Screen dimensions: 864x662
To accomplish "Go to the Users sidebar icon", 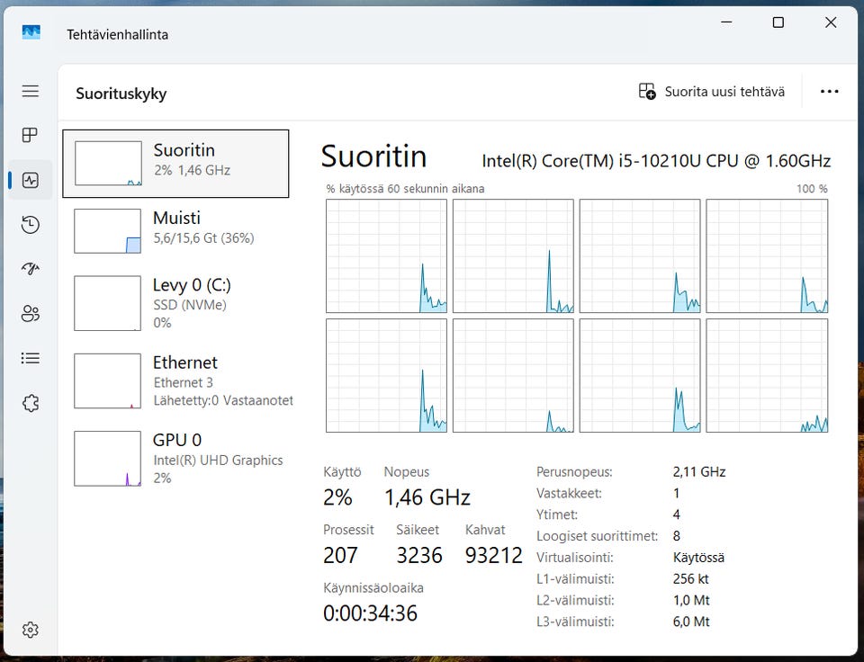I will tap(31, 313).
